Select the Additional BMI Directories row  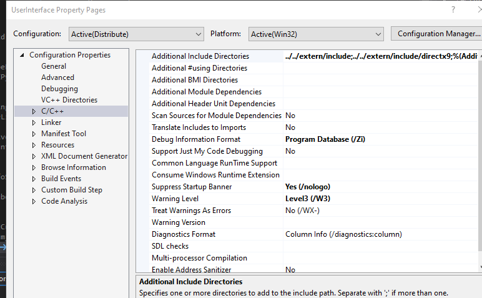pyautogui.click(x=313, y=80)
